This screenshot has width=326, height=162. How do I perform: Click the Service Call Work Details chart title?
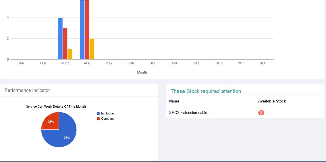(x=56, y=106)
